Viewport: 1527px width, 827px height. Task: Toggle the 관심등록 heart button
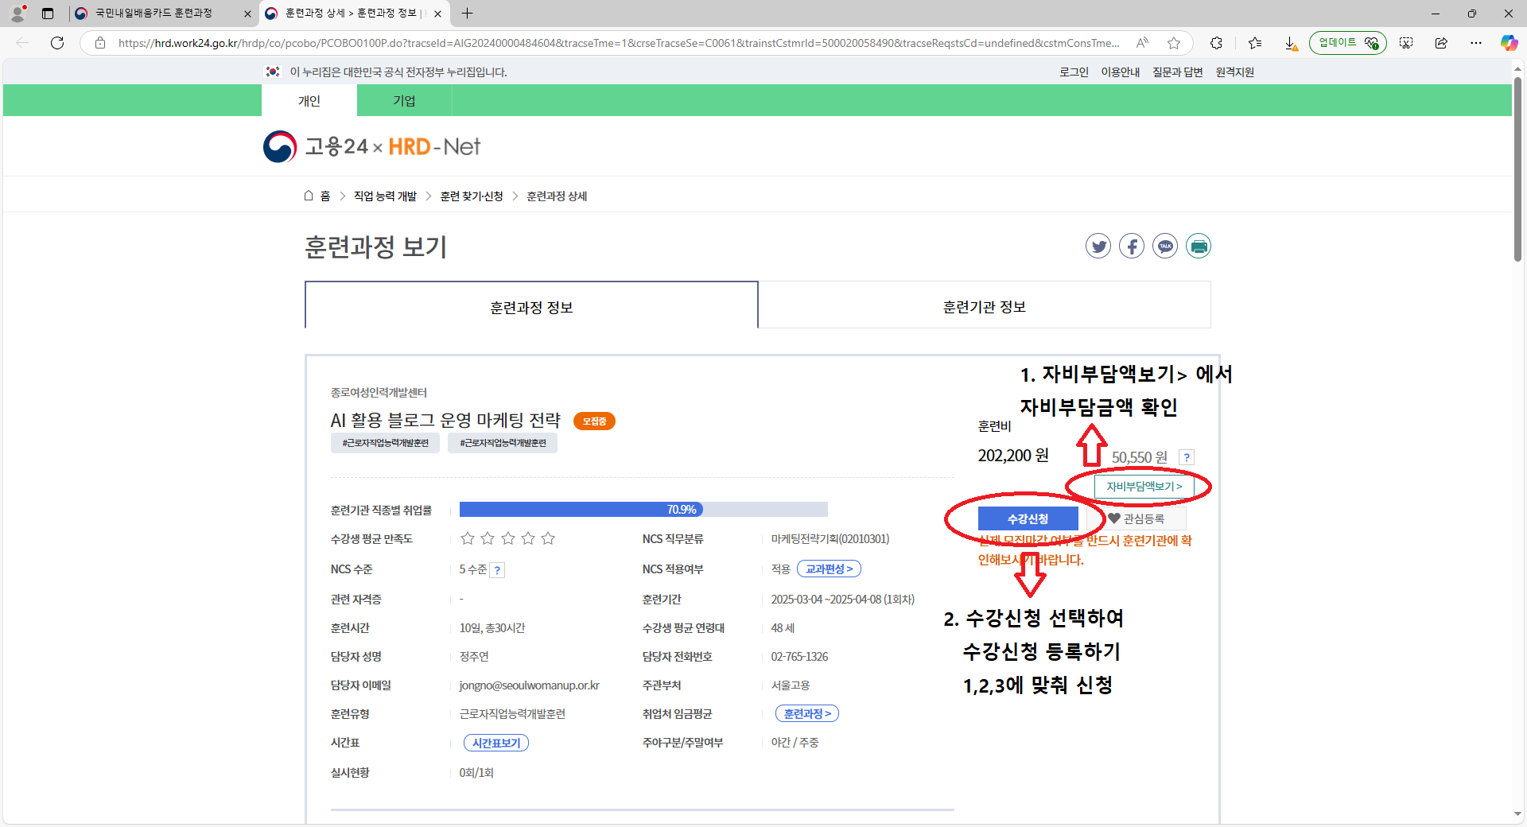click(1137, 518)
